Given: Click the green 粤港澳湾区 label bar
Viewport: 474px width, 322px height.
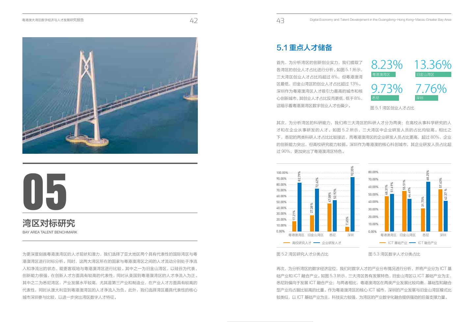Looking at the screenshot, I should pos(383,74).
